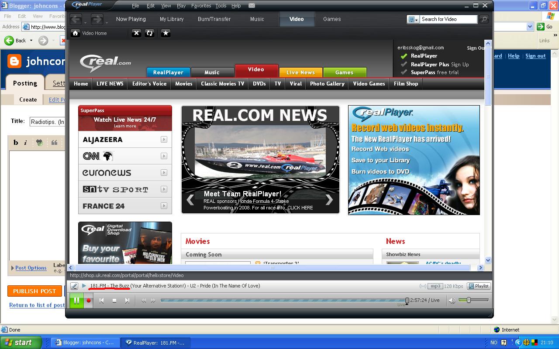The height and width of the screenshot is (349, 559).
Task: Expand Post Options in Blogger
Action: point(31,268)
